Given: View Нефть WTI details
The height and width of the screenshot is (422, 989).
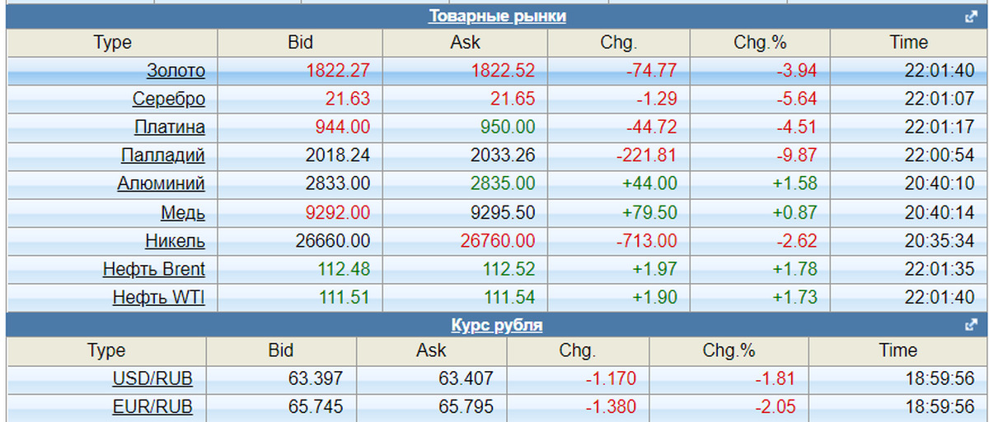Looking at the screenshot, I should (x=159, y=297).
